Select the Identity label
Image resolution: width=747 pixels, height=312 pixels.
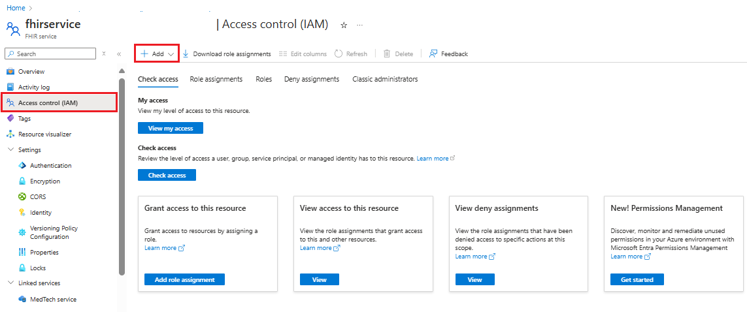coord(41,213)
